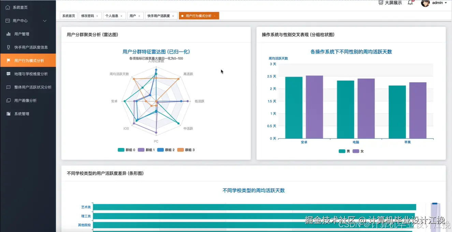
Task: Adjust the vertical data zoom slider handle
Action: (x=435, y=204)
